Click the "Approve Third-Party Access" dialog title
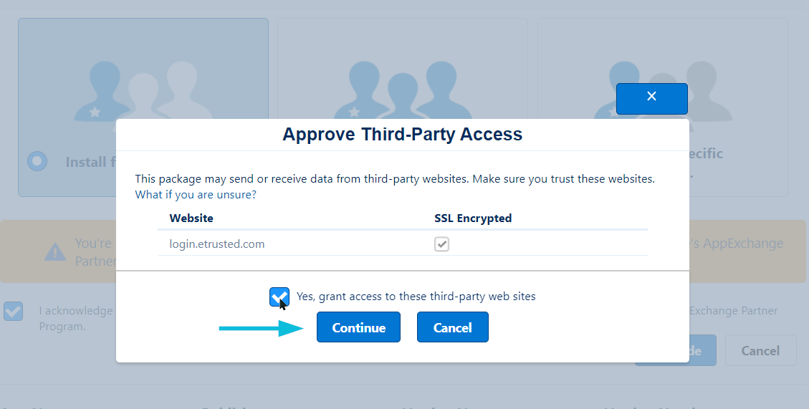 click(x=403, y=134)
